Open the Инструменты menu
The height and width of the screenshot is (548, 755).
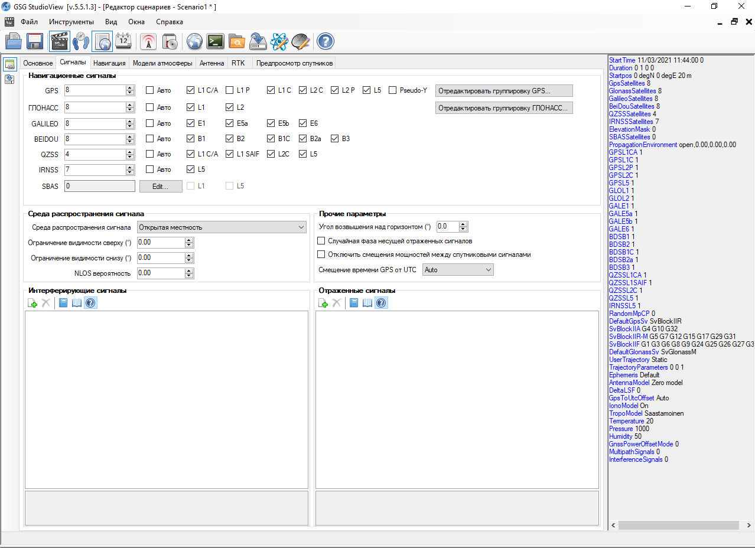(71, 22)
